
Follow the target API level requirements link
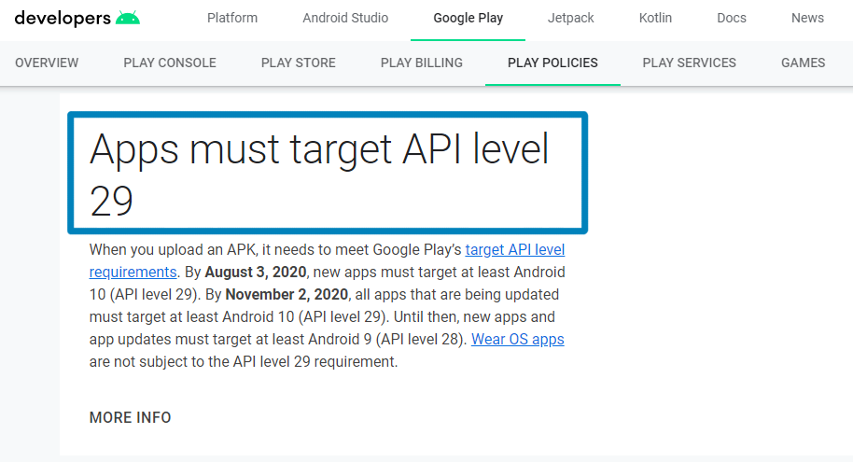pyautogui.click(x=514, y=250)
